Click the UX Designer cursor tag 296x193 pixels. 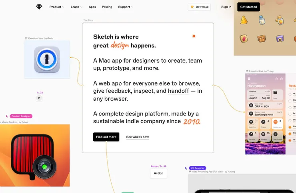pos(198,168)
